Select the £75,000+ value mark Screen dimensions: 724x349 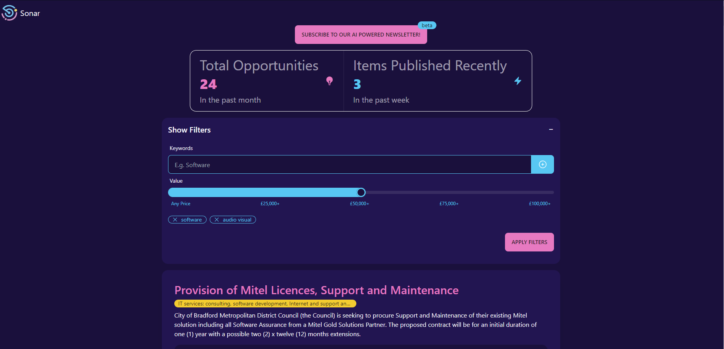tap(449, 204)
